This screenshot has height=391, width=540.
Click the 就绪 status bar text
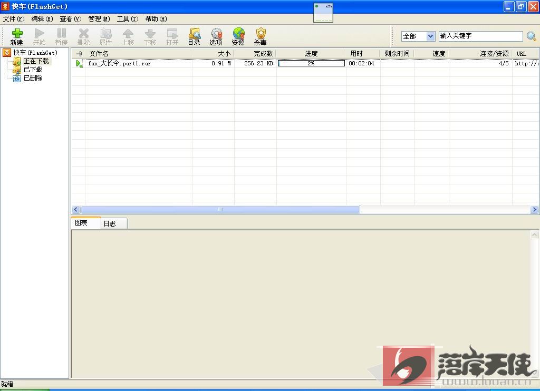tap(7, 384)
